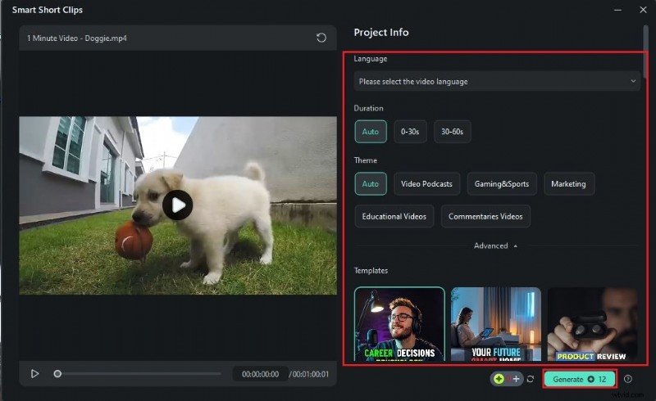Minimize the Smart Short Clips window
Image resolution: width=656 pixels, height=401 pixels.
coord(617,10)
